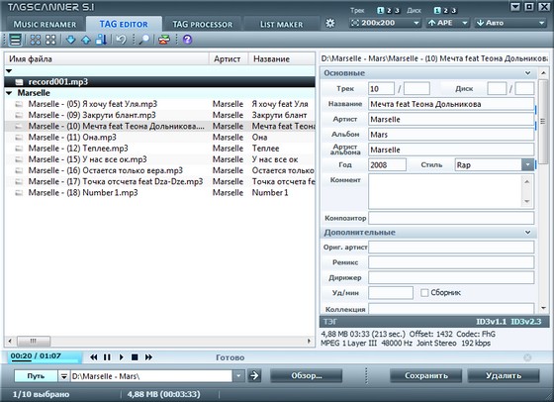Select Трек number format 1
The width and height of the screenshot is (554, 402).
click(x=380, y=11)
